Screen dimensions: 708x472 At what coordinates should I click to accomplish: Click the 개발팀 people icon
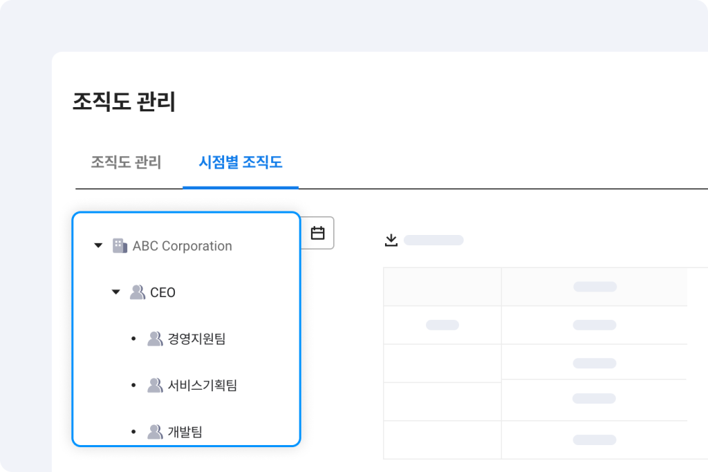coord(155,432)
